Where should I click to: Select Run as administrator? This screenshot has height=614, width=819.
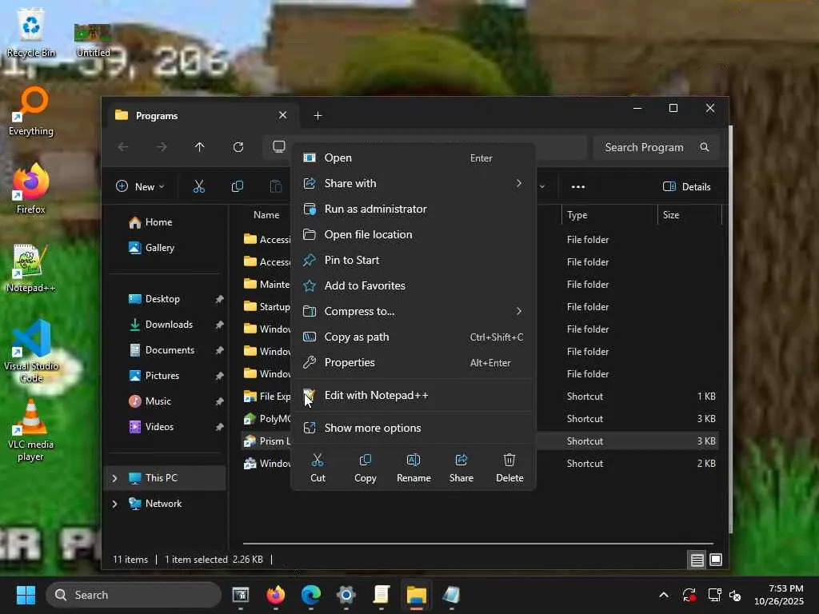413,209
